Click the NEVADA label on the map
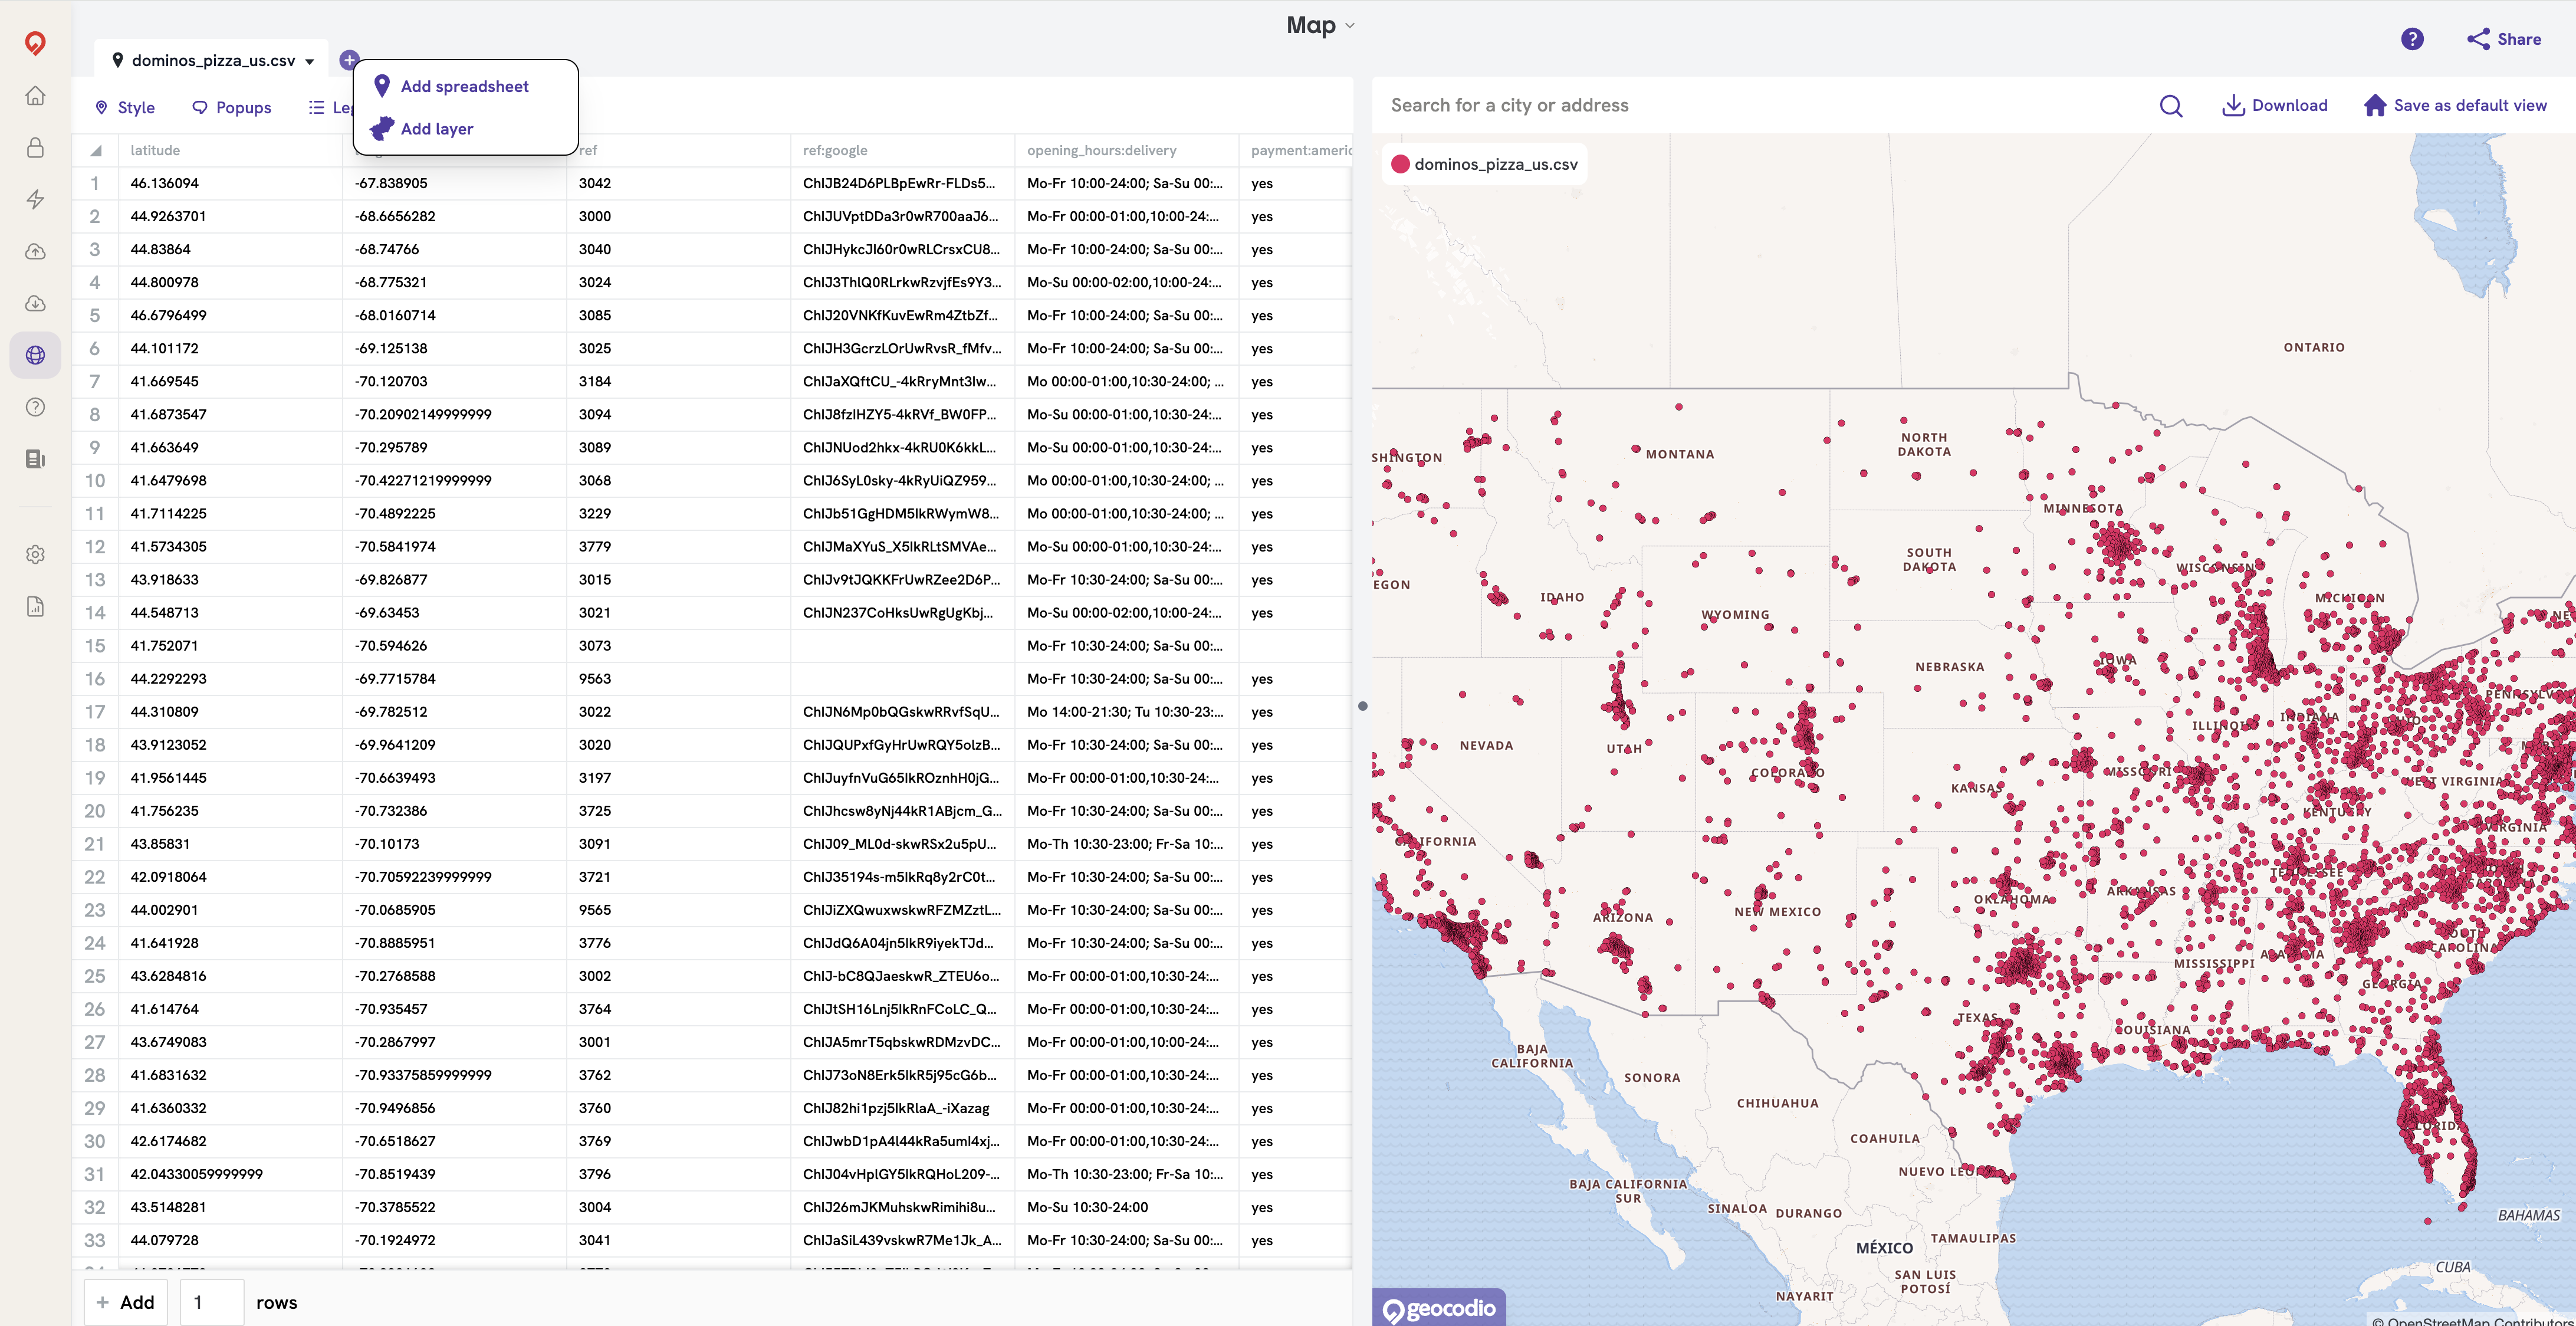2576x1326 pixels. (x=1486, y=746)
